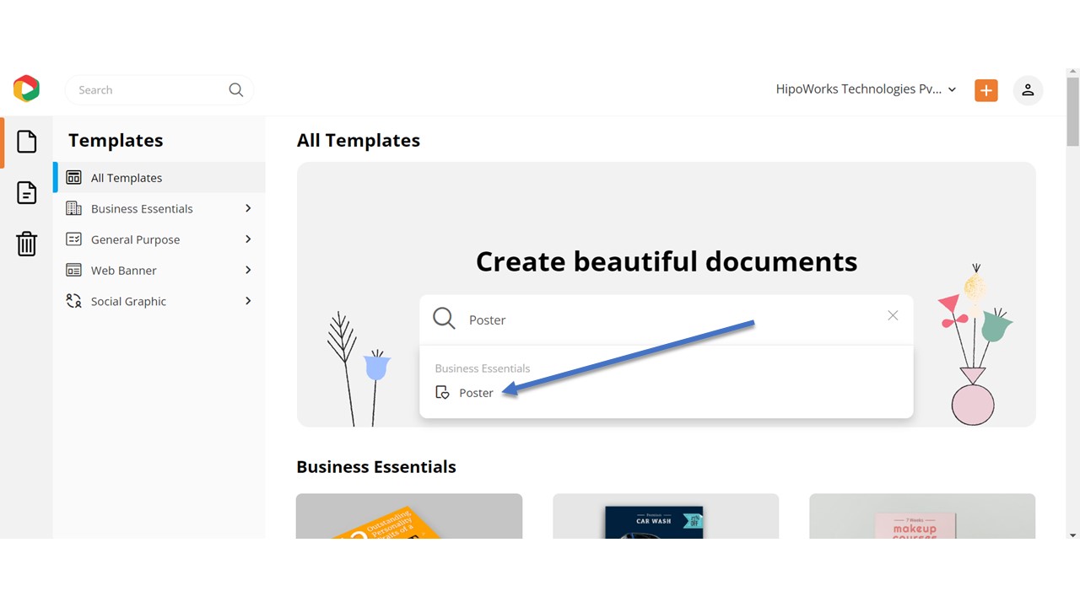Open the HipoWorks Technologies workspace dropdown
The width and height of the screenshot is (1080, 607).
[x=866, y=89]
